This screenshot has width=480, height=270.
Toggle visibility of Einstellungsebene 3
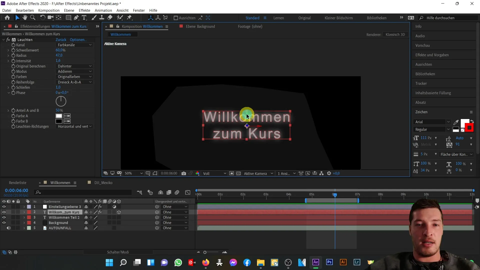4,207
